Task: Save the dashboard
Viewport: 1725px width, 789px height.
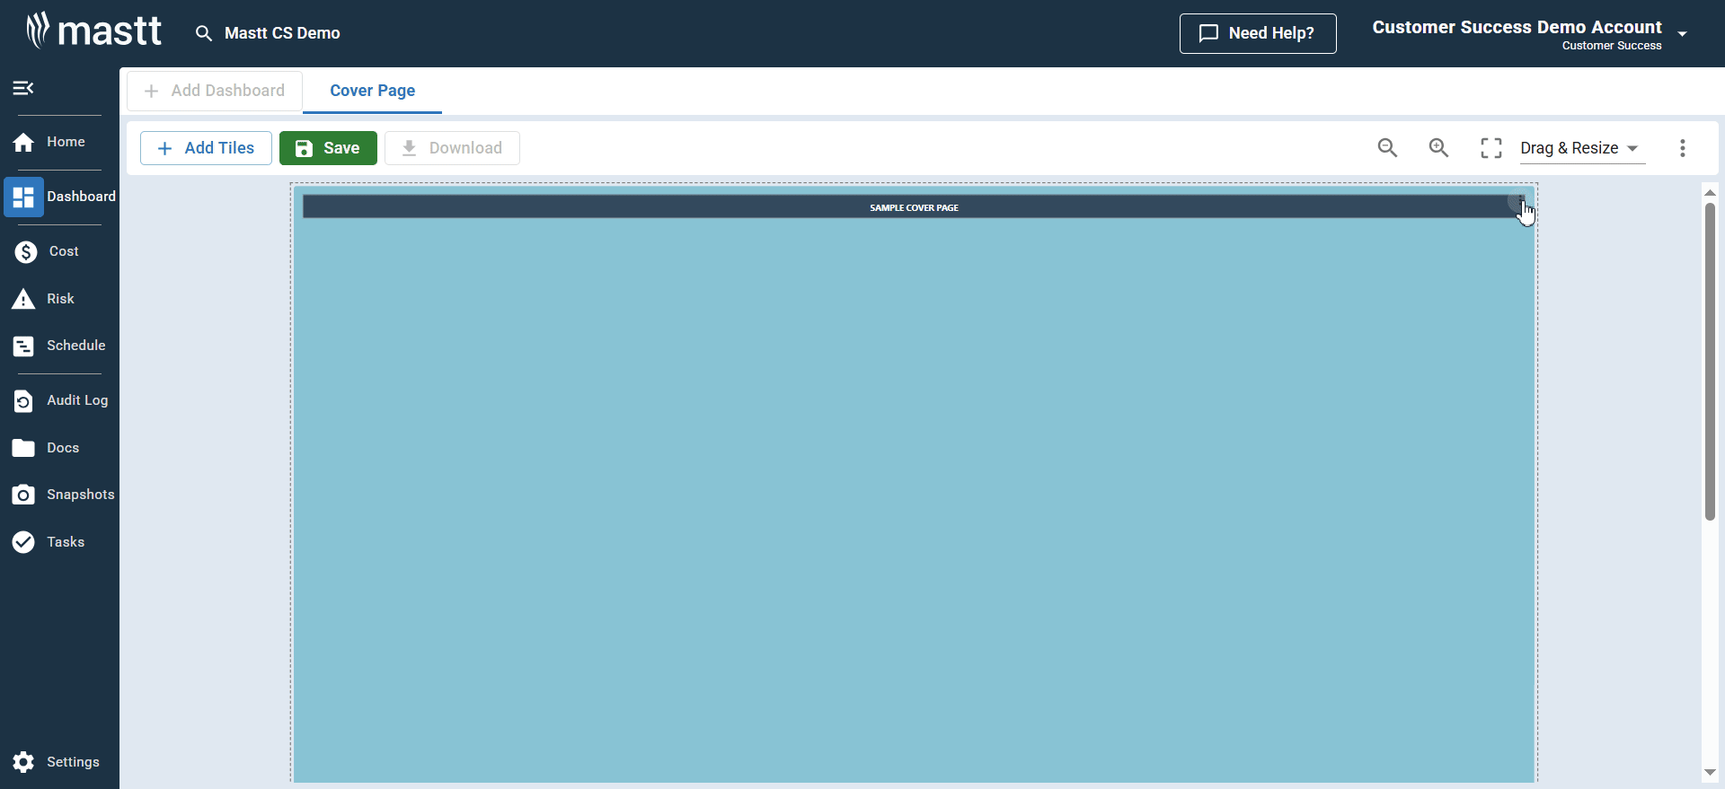Action: (x=328, y=148)
